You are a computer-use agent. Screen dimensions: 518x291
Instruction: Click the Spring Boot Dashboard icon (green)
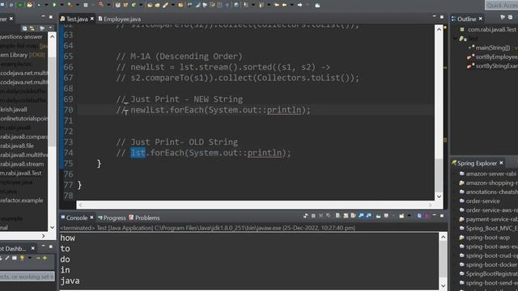pyautogui.click(x=20, y=5)
